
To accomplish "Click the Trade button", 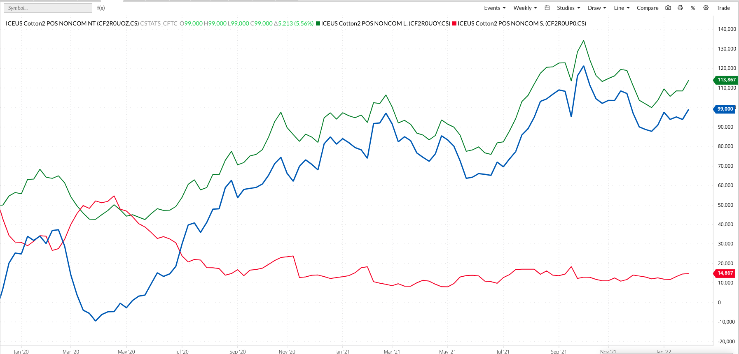I will click(x=723, y=8).
